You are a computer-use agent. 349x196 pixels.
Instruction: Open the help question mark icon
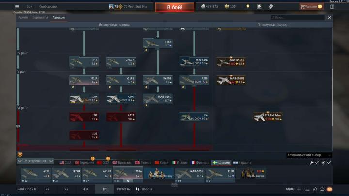[332, 7]
